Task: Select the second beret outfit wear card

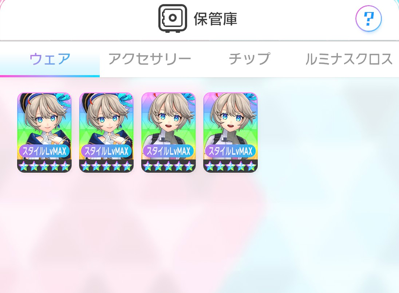Action: [106, 133]
